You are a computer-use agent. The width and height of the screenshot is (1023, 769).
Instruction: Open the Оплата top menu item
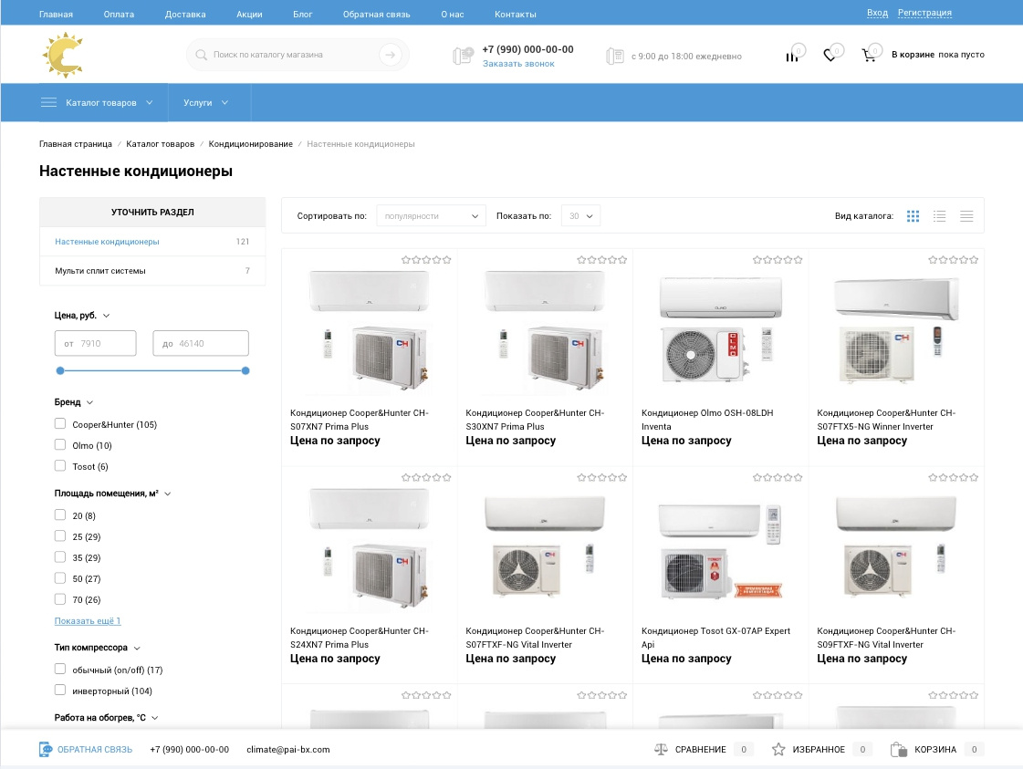click(119, 15)
